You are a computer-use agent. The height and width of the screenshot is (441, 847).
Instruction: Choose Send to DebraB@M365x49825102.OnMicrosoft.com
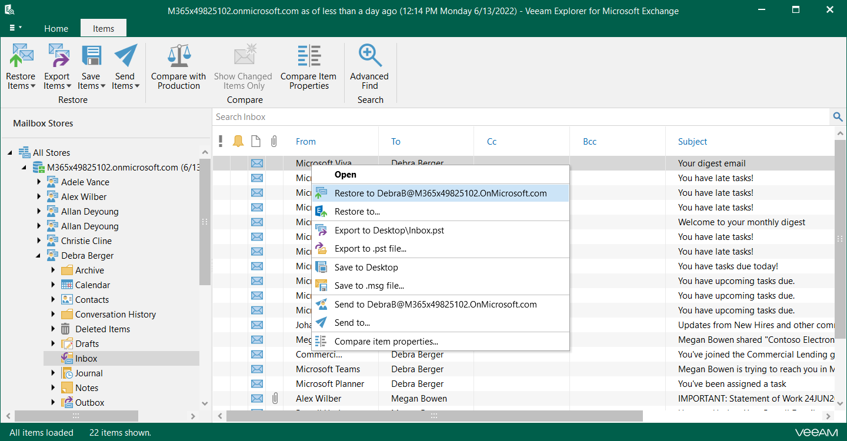click(x=441, y=305)
